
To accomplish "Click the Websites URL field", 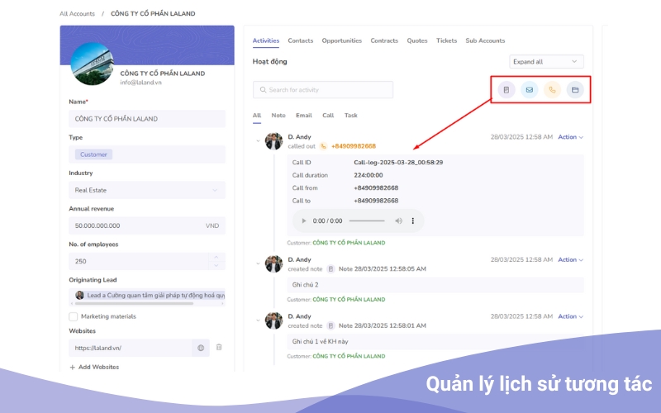I will click(131, 348).
